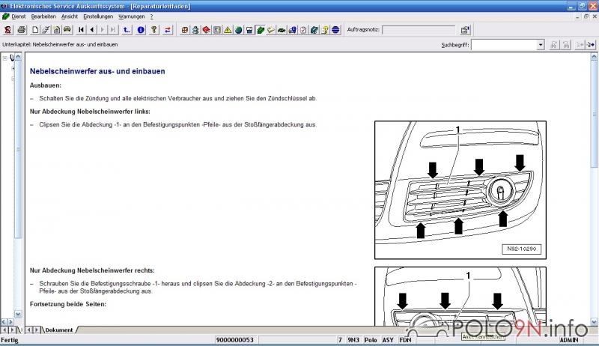The height and width of the screenshot is (346, 599).
Task: Click the first fog light diagram image
Action: point(460,189)
